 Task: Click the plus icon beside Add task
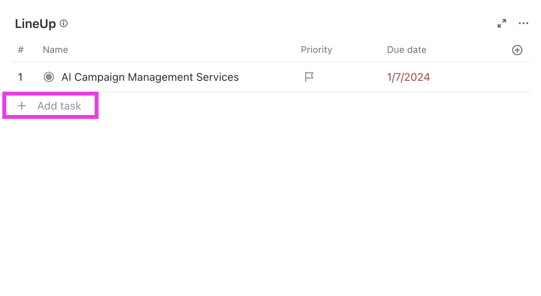22,106
